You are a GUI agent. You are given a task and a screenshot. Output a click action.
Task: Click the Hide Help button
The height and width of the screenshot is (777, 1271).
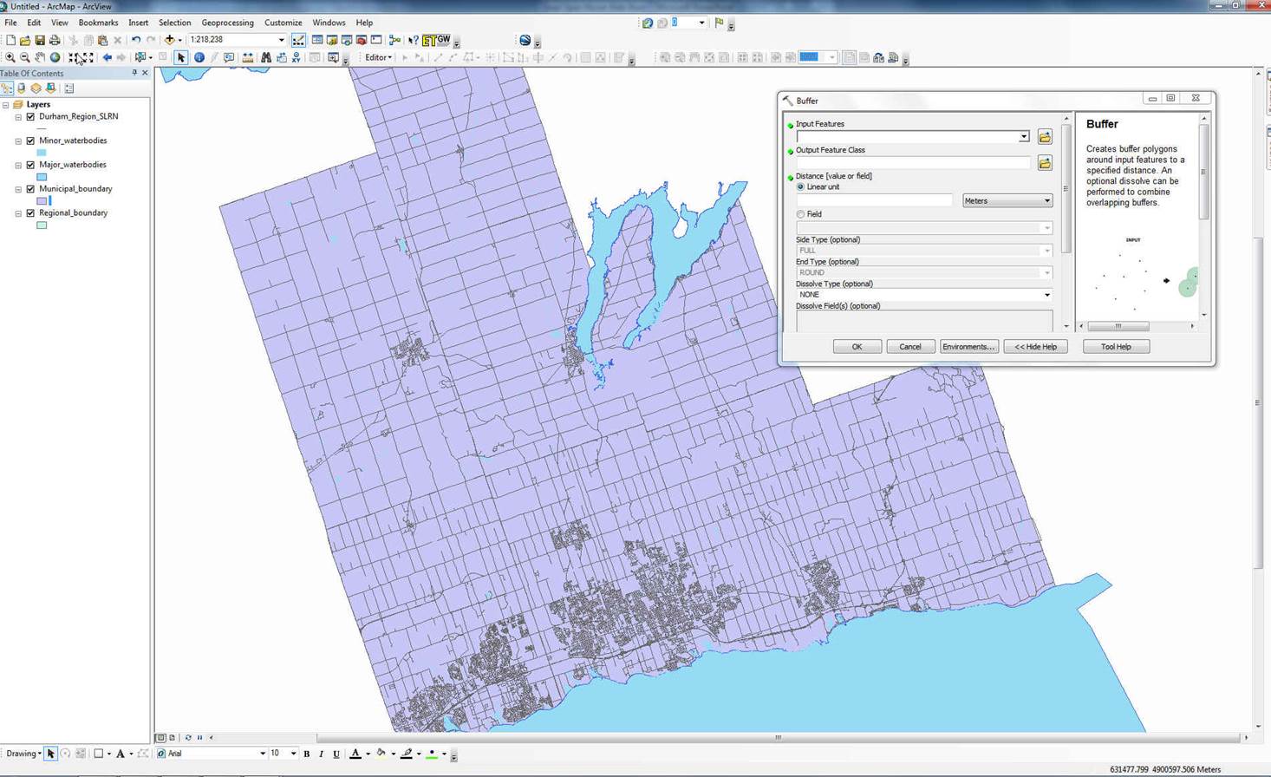[x=1035, y=347]
